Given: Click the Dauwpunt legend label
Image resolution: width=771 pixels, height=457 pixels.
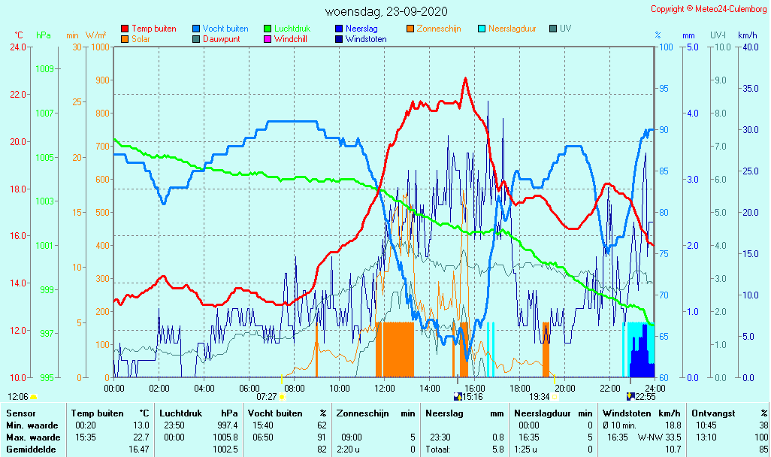Looking at the screenshot, I should (222, 39).
